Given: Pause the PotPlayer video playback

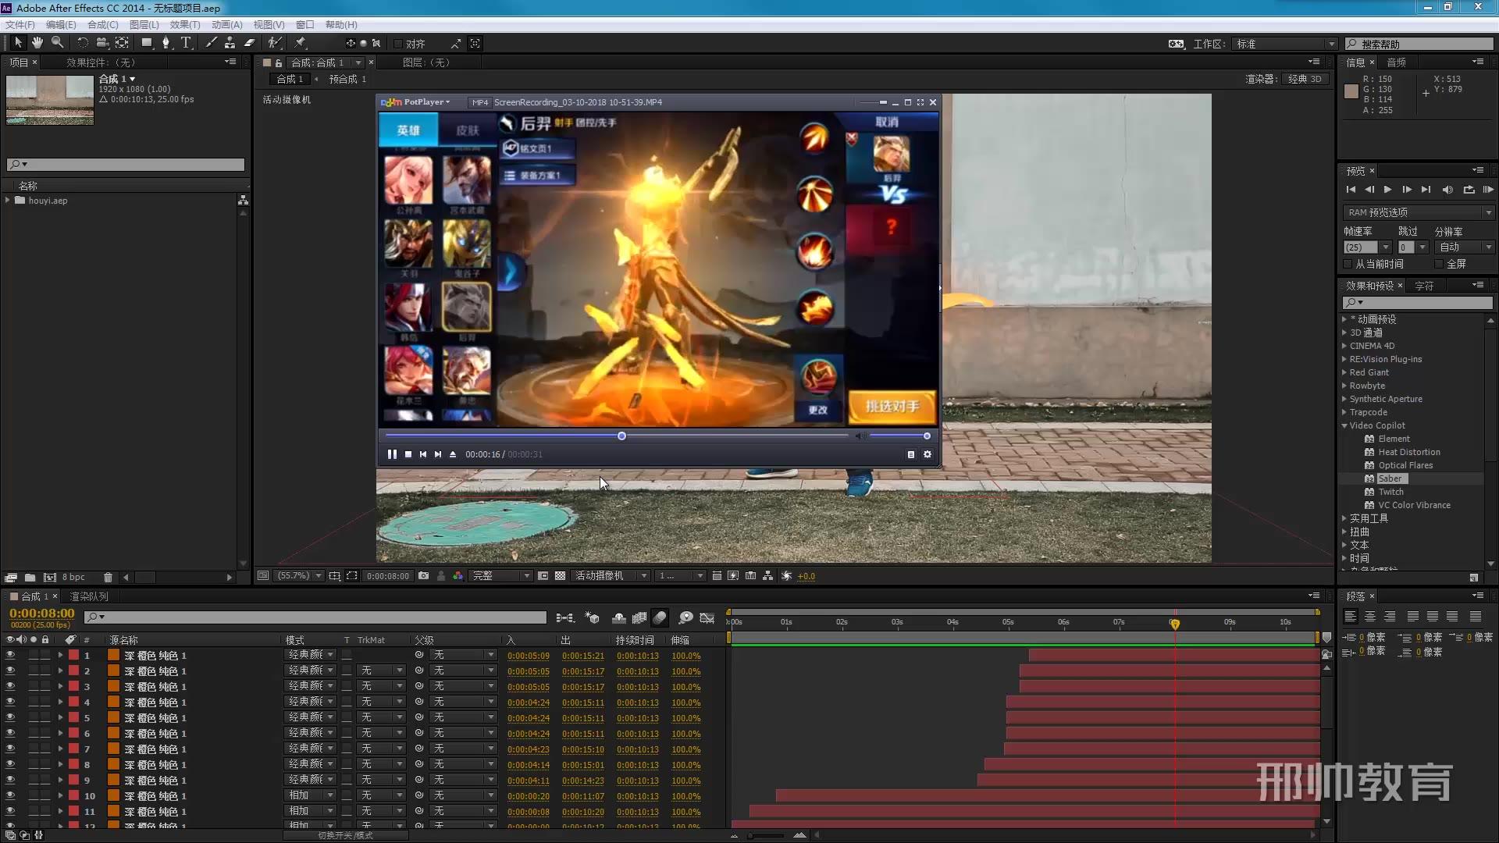Looking at the screenshot, I should pyautogui.click(x=392, y=454).
